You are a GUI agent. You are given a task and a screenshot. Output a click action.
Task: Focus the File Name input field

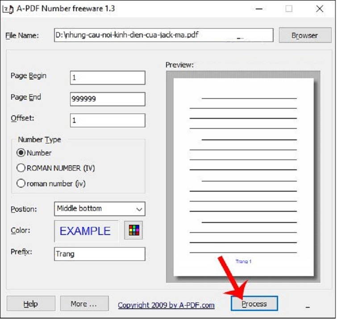(x=163, y=35)
